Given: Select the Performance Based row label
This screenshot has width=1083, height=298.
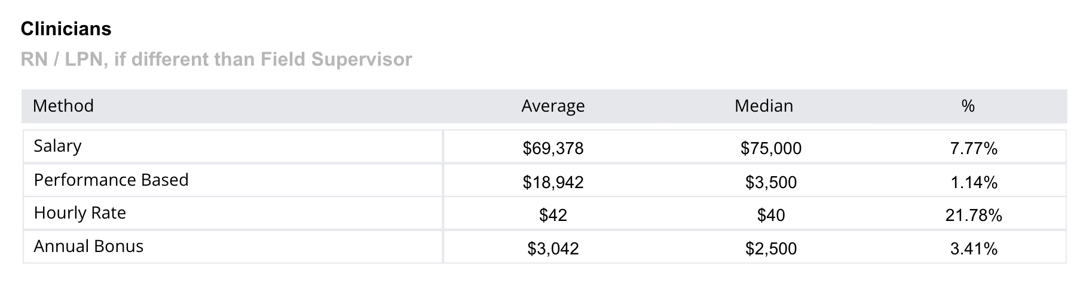Looking at the screenshot, I should tap(111, 180).
